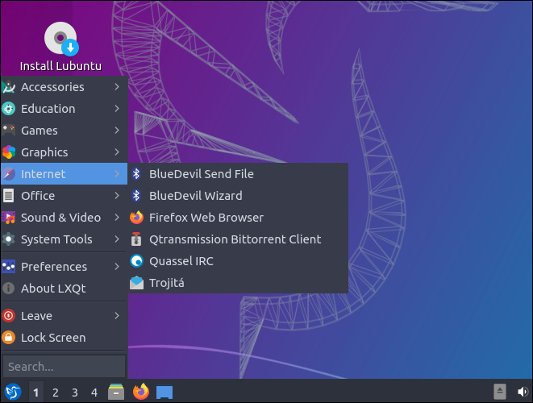Click the show desktop taskbar icon
Viewport: 533px width, 403px height.
pyautogui.click(x=164, y=393)
